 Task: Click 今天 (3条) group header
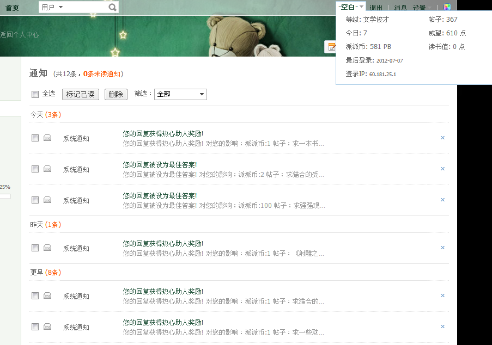pyautogui.click(x=46, y=115)
